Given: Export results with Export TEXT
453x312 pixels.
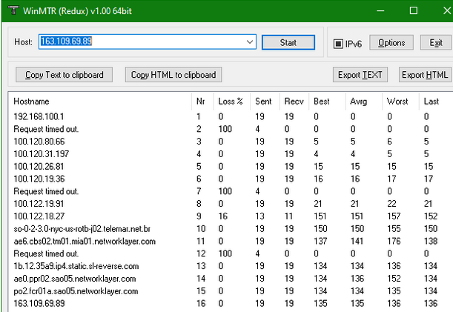Looking at the screenshot, I should pos(360,75).
